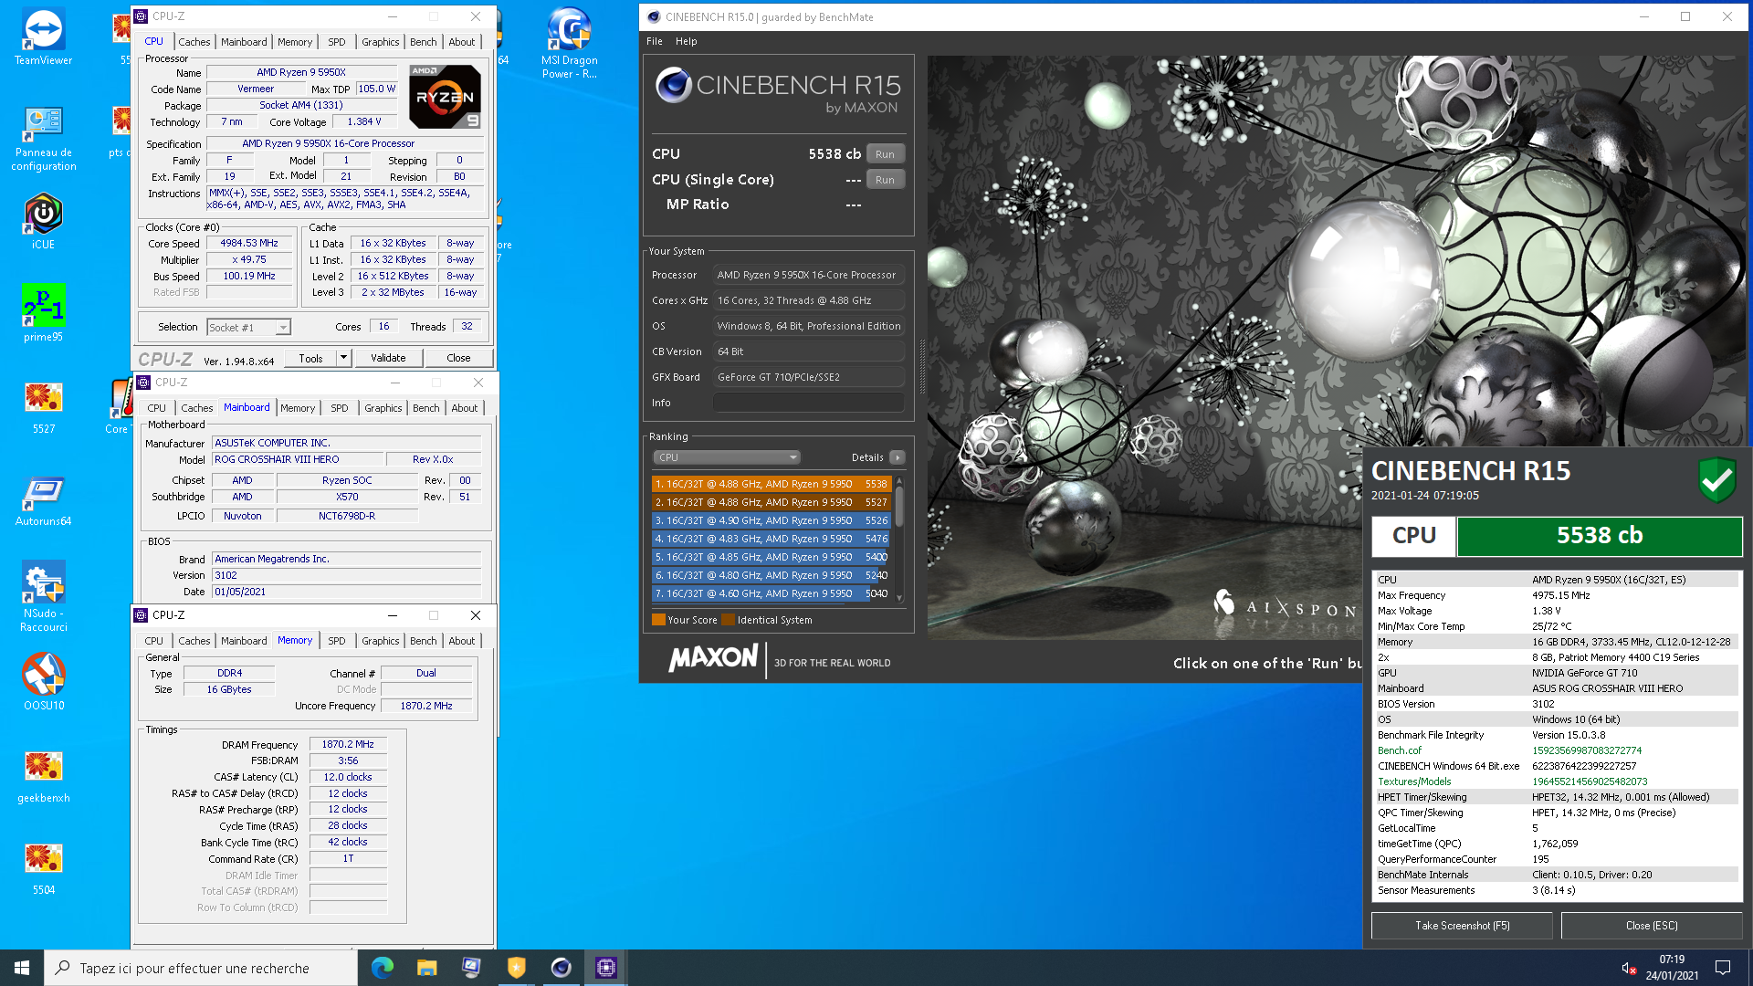Viewport: 1753px width, 986px height.
Task: Click Close (ESC) in BenchMate panel
Action: [x=1651, y=926]
